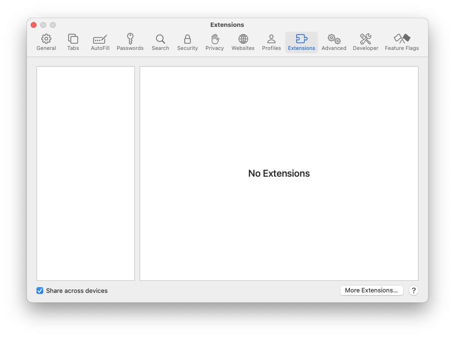This screenshot has height=338, width=455.
Task: Open the General settings pane
Action: click(46, 42)
